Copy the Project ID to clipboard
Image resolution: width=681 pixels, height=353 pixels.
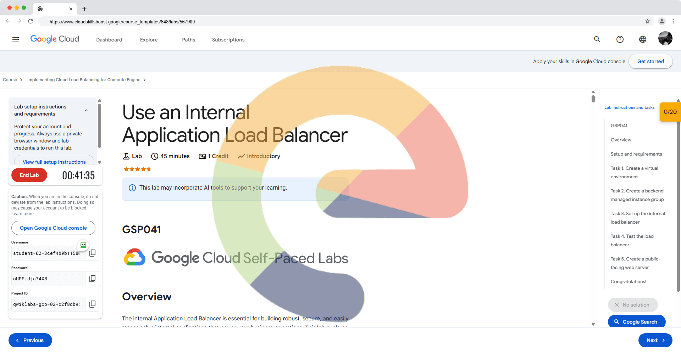pos(93,304)
